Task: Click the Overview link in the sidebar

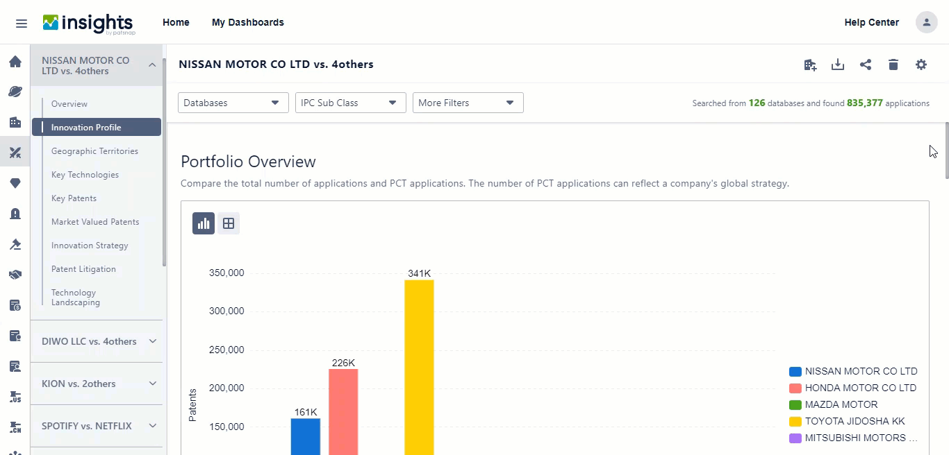Action: click(x=69, y=103)
